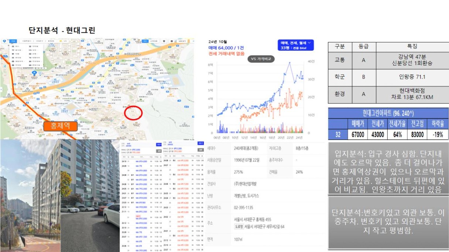Image resolution: width=449 pixels, height=252 pixels.
Task: Click the 전세가율 value 64%
Action: coord(397,134)
